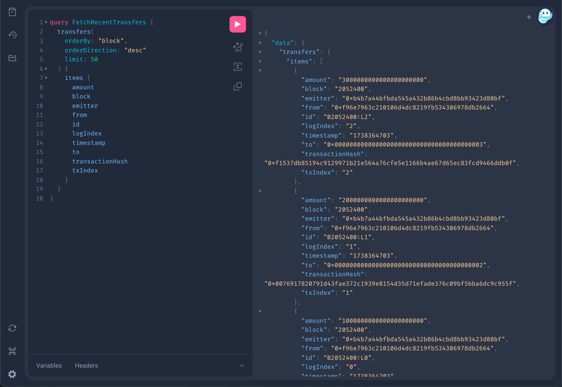Prettify the query with the broom icon
Viewport: 562px width, 387px height.
[x=238, y=47]
